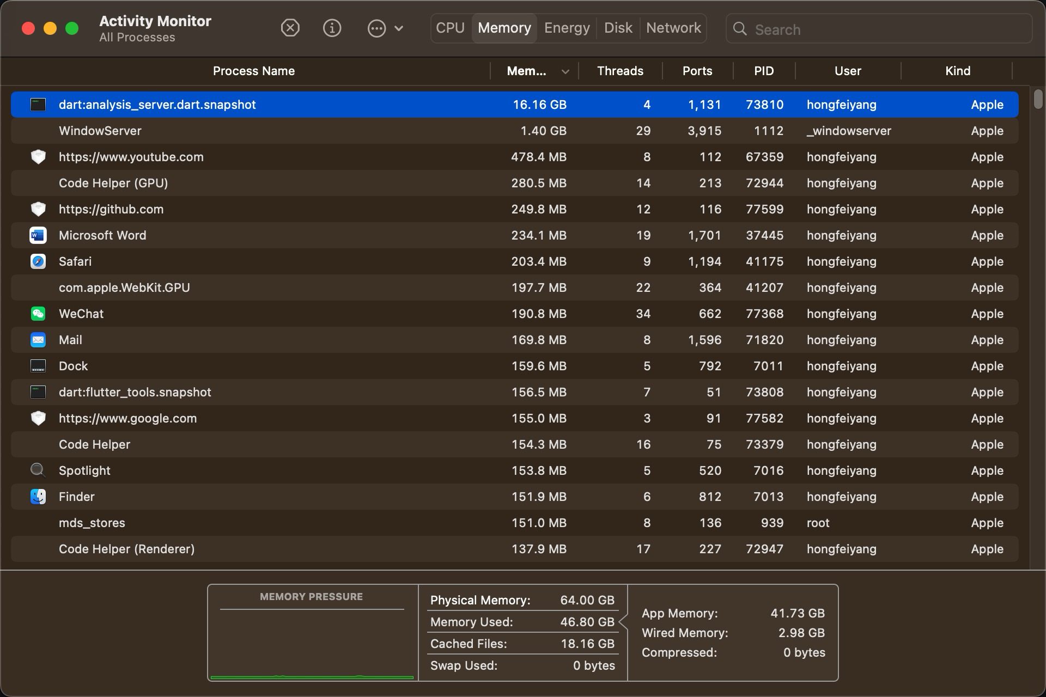Click the dart:analysis_server terminal icon
The height and width of the screenshot is (697, 1046).
pyautogui.click(x=38, y=105)
